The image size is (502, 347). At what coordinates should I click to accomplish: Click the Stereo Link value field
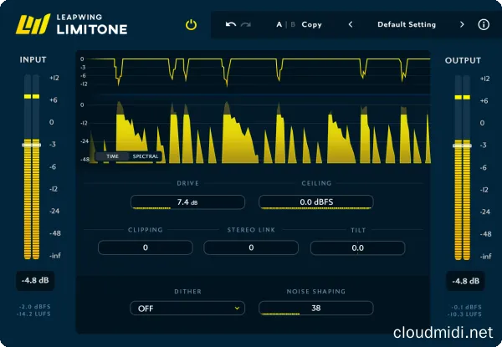tap(251, 247)
